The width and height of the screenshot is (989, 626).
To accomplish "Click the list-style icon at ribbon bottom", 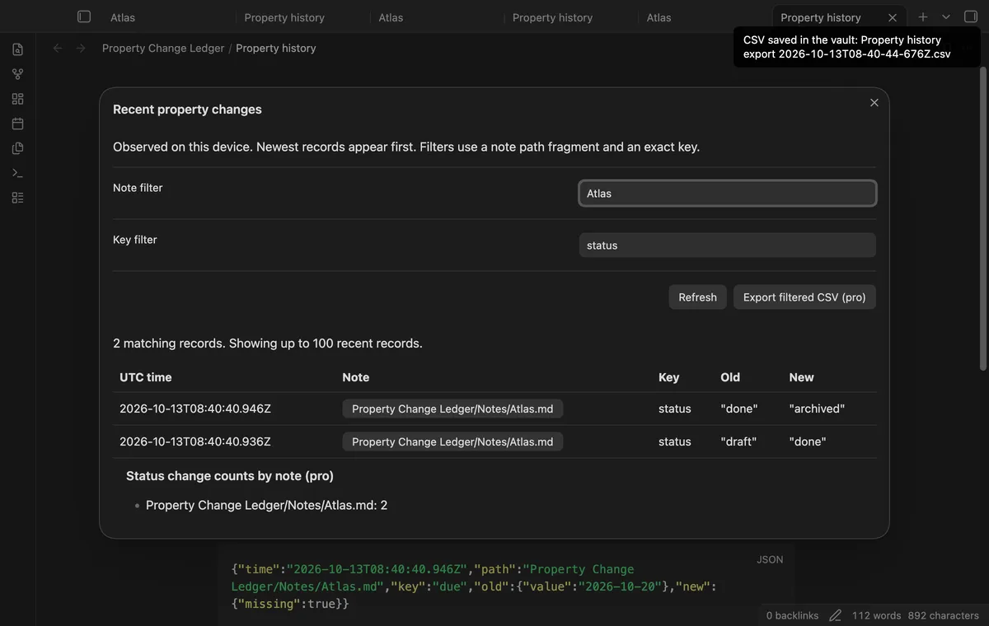I will [x=17, y=198].
